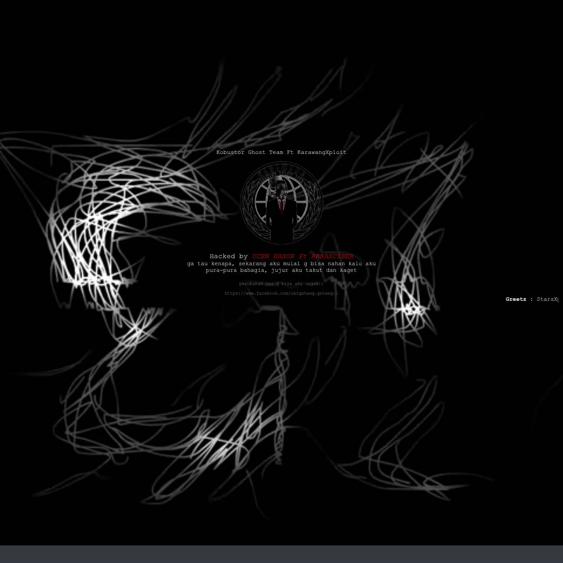
Task: Click the KarawangXploit word in header
Action: [322, 152]
